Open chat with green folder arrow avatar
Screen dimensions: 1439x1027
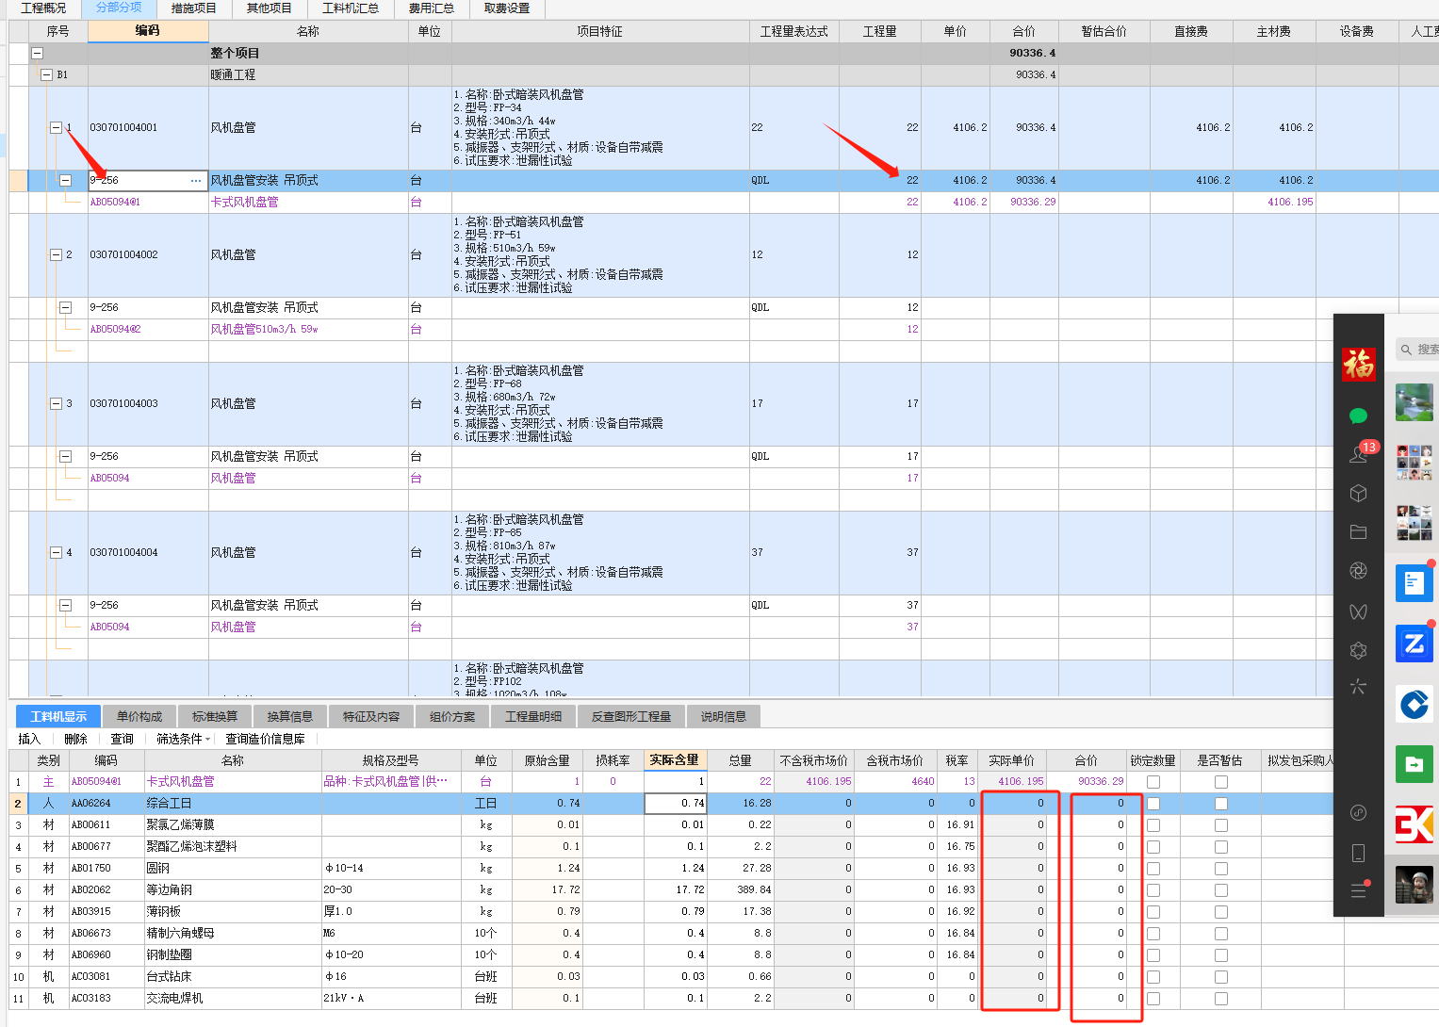[1414, 764]
